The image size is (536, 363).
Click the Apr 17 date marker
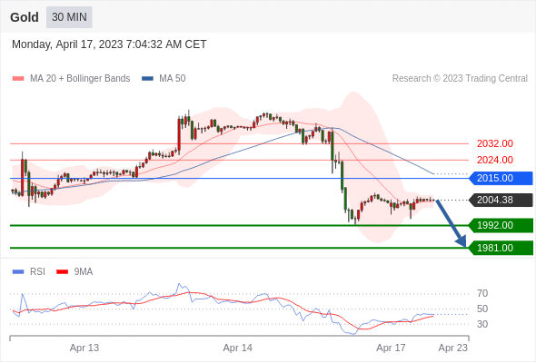(x=391, y=348)
